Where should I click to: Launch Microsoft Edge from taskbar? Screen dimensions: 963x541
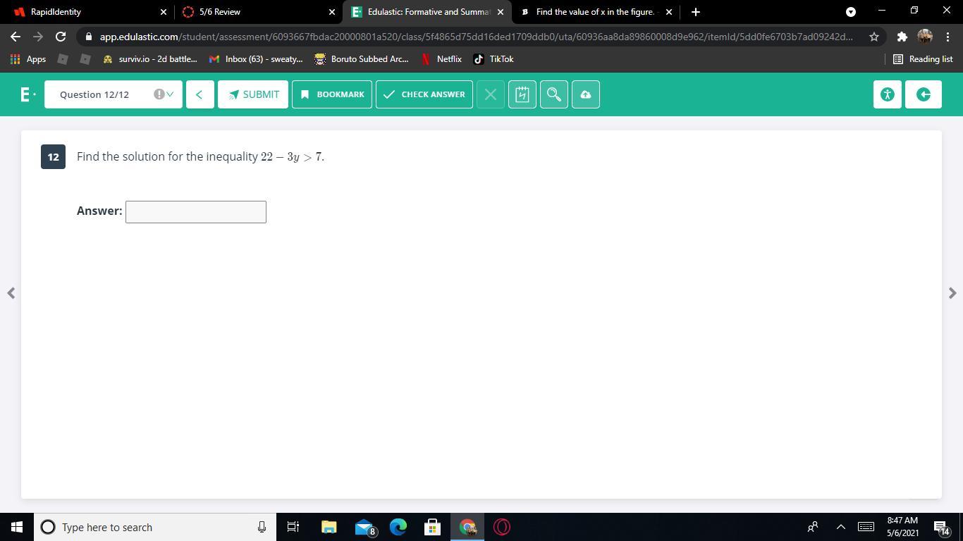point(398,527)
